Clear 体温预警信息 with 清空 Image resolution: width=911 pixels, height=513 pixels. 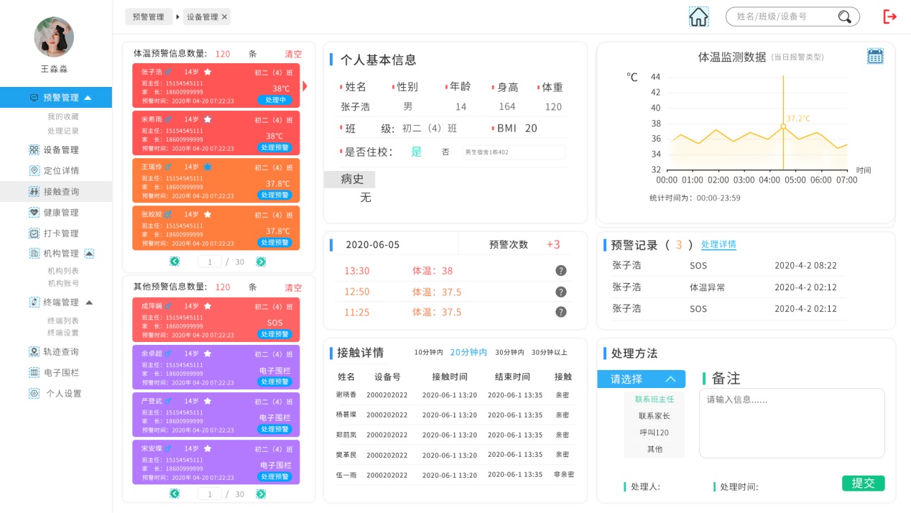click(x=293, y=54)
